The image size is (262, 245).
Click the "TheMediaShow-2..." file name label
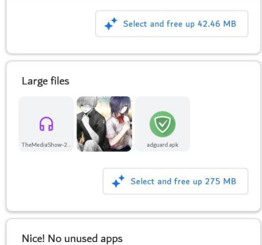(x=46, y=144)
